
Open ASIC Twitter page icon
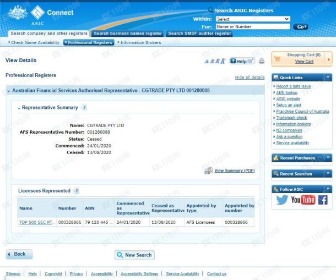point(282,200)
